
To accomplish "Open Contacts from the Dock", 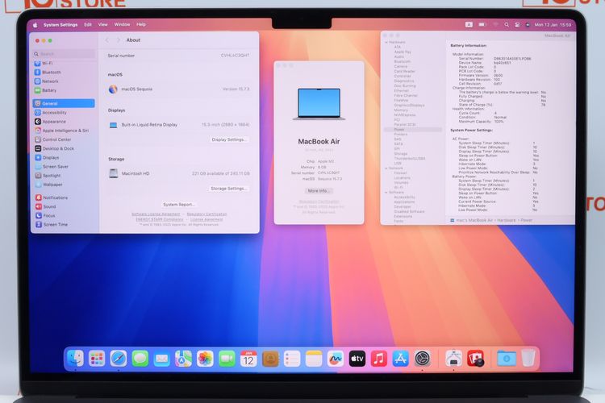I will click(270, 359).
